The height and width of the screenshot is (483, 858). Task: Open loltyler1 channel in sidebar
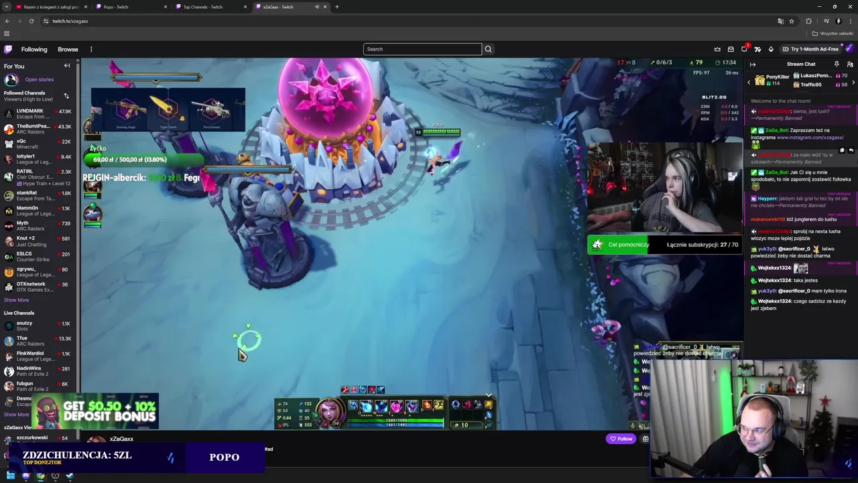38,159
